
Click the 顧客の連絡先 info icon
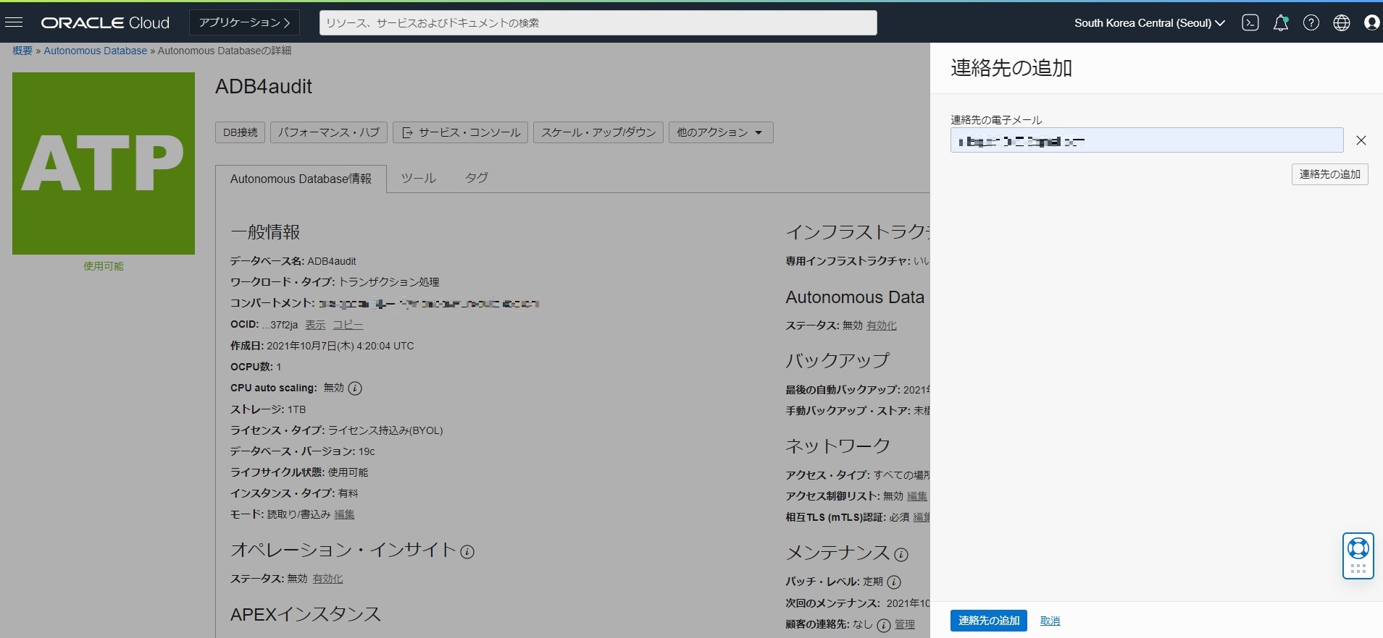pos(884,625)
